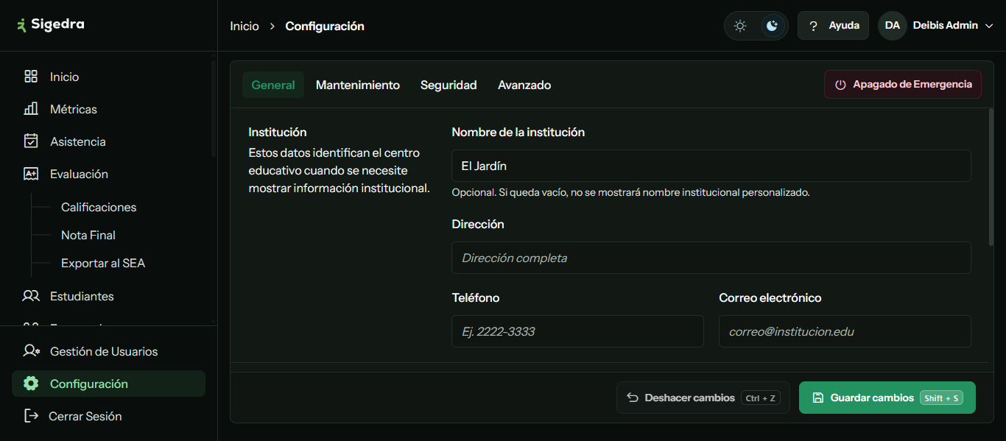Expand the Deibis Admin account chevron
Image resolution: width=1006 pixels, height=441 pixels.
989,26
